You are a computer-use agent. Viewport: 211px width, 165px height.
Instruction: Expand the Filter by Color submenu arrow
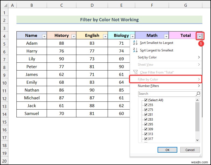click(199, 79)
